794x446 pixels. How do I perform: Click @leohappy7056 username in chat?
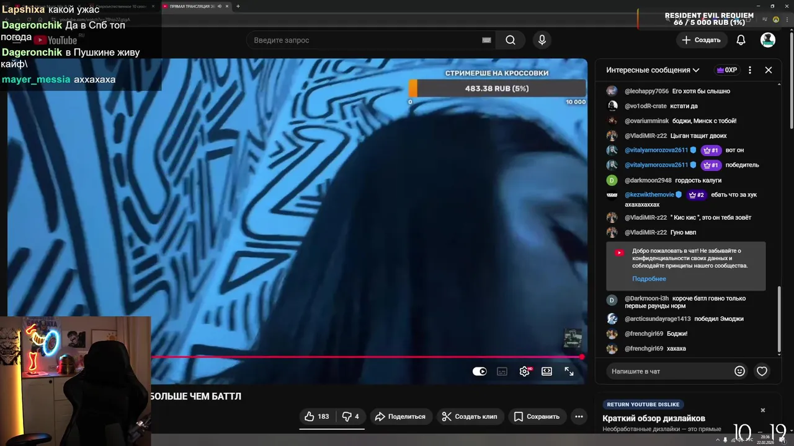point(646,91)
